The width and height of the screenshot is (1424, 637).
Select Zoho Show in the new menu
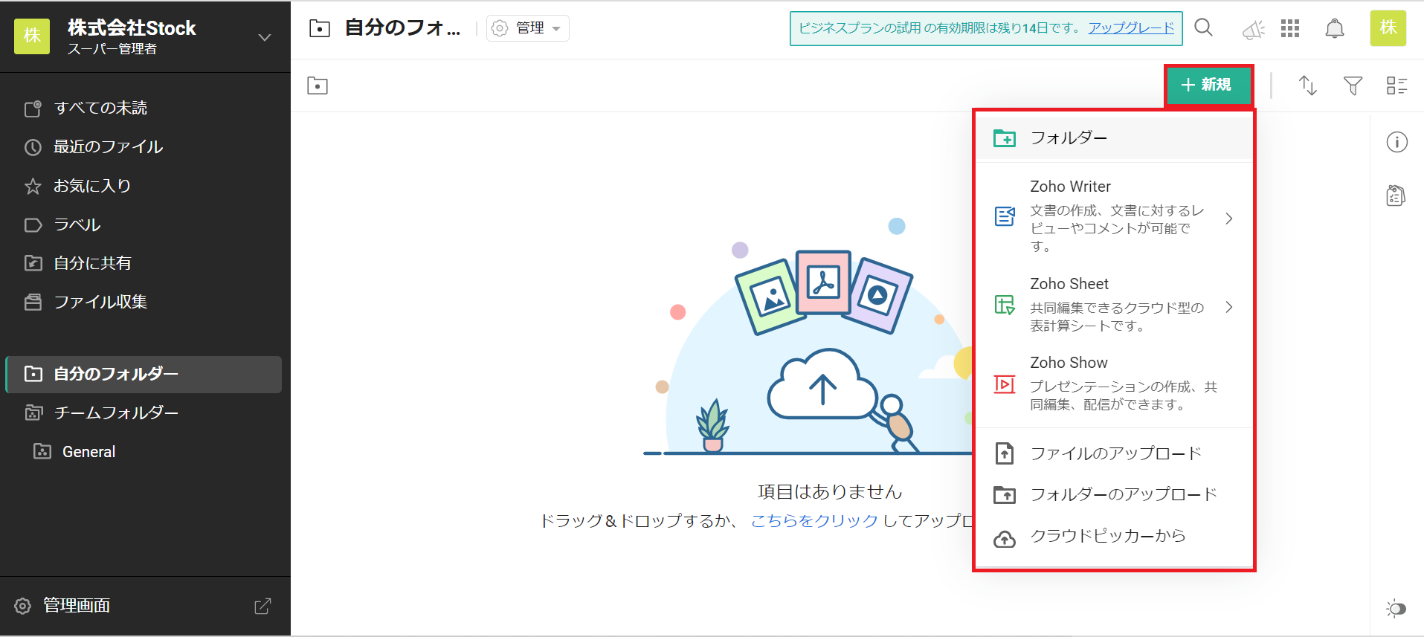[1114, 384]
